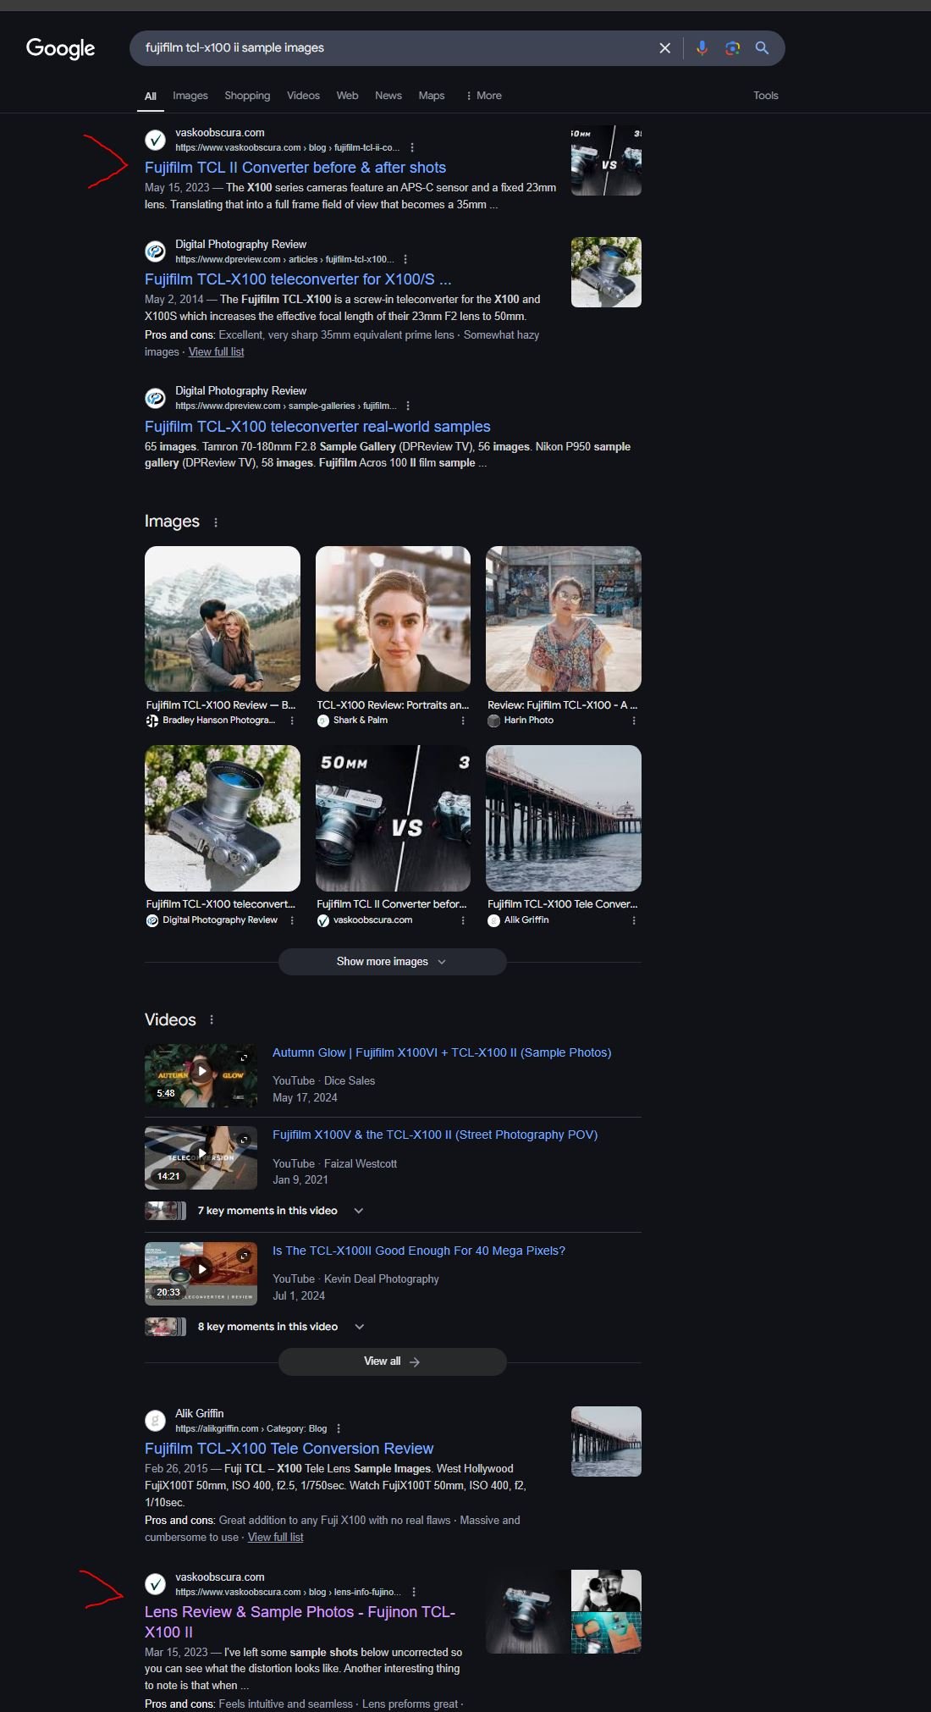The width and height of the screenshot is (931, 1712).
Task: Play the Street Photography POV video thumbnail
Action: click(201, 1158)
